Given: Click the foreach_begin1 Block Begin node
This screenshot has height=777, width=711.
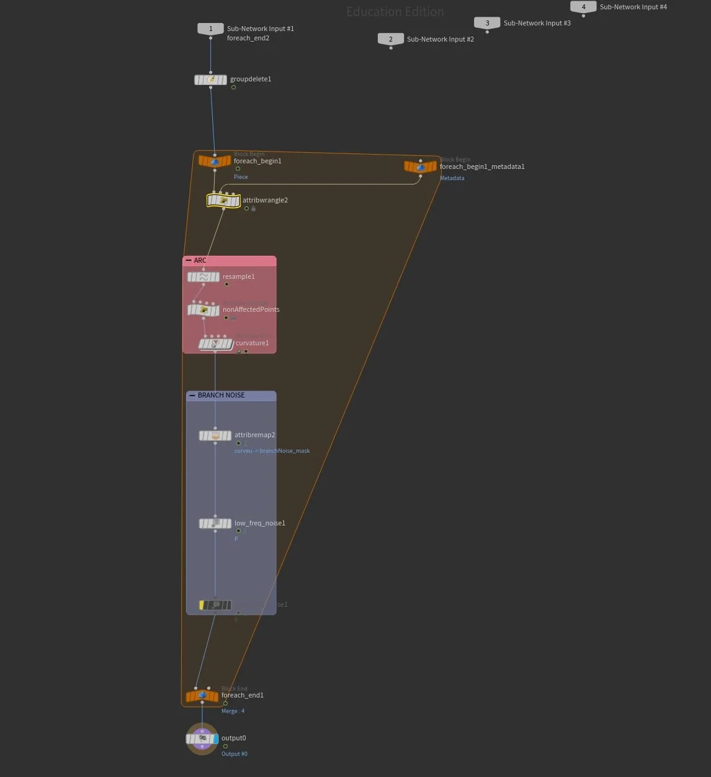Looking at the screenshot, I should [214, 160].
